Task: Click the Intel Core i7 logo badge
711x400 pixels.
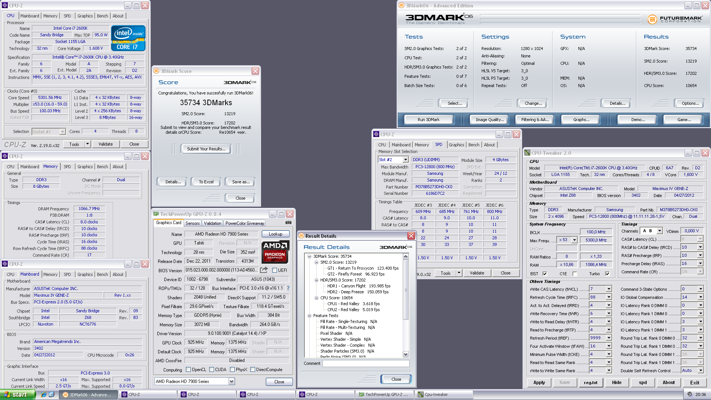Action: coord(128,38)
